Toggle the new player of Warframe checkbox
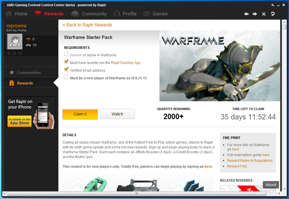This screenshot has width=289, height=199. 66,77
